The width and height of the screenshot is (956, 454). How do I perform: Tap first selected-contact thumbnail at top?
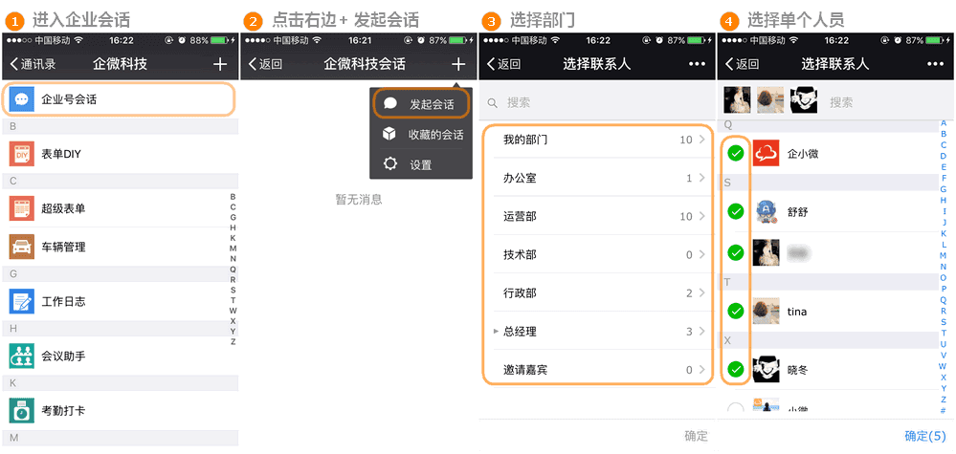pos(737,99)
